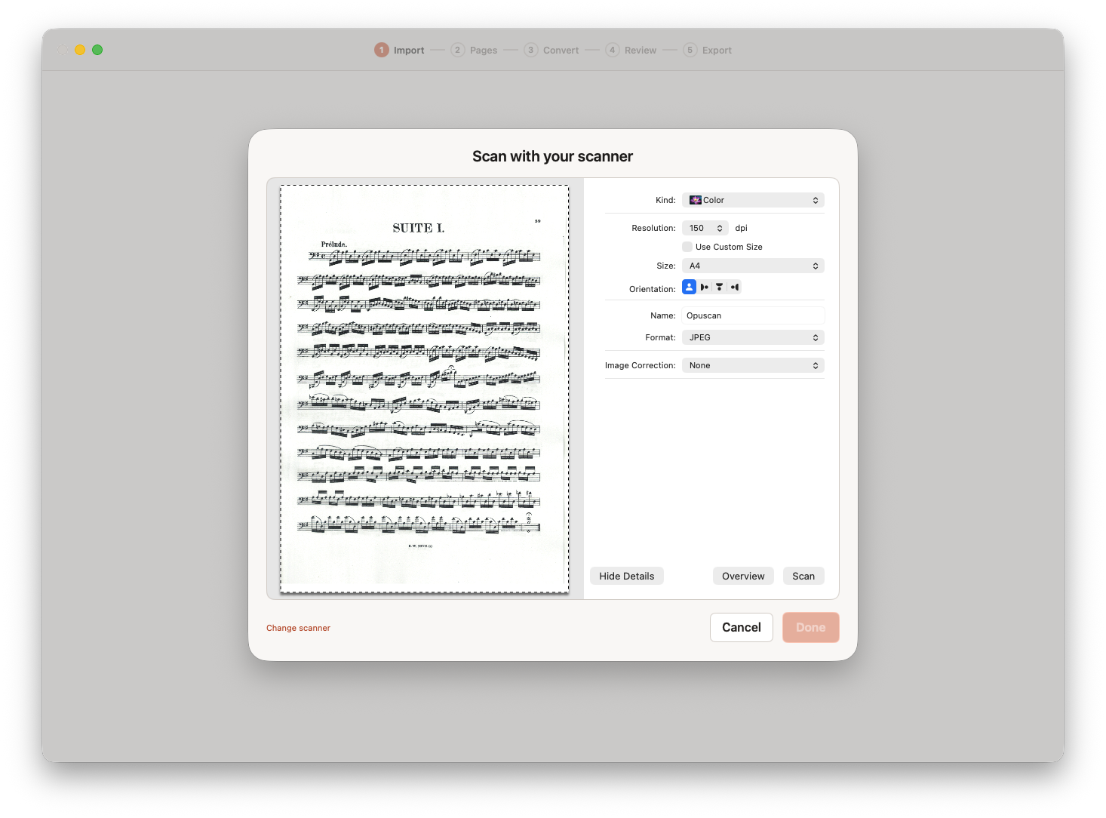
Task: Pick the upside-down orientation icon
Action: (719, 287)
